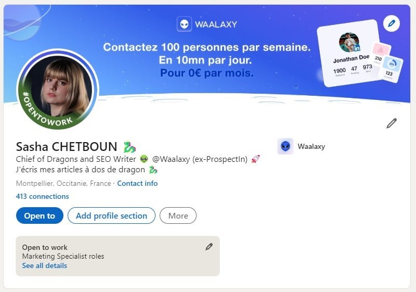View the 413 connections list
The width and height of the screenshot is (416, 292).
(x=42, y=196)
